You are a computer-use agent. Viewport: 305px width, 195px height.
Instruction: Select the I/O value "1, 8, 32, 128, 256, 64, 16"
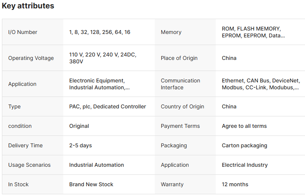[100, 32]
